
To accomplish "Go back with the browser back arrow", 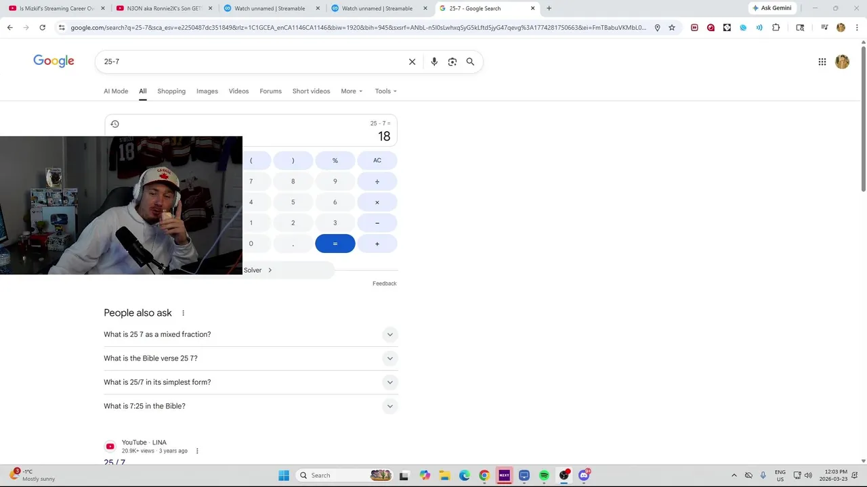I will [x=9, y=28].
